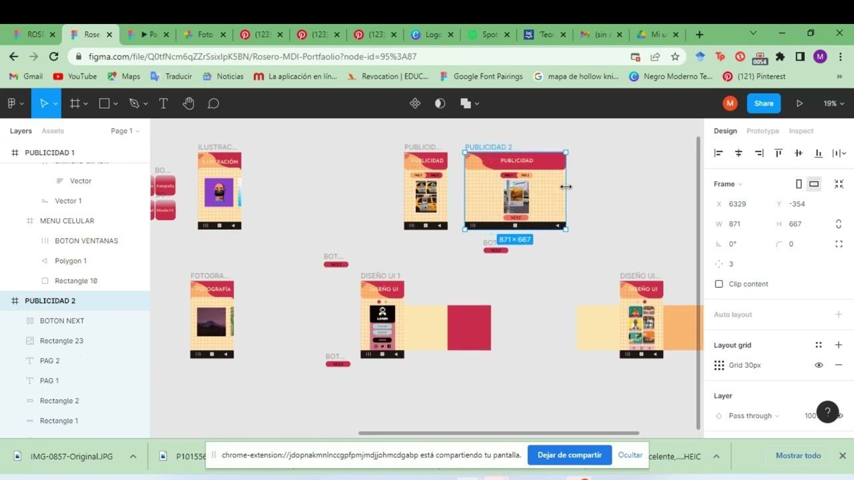
Task: Open boolean operations dropdown chevron
Action: tap(477, 104)
